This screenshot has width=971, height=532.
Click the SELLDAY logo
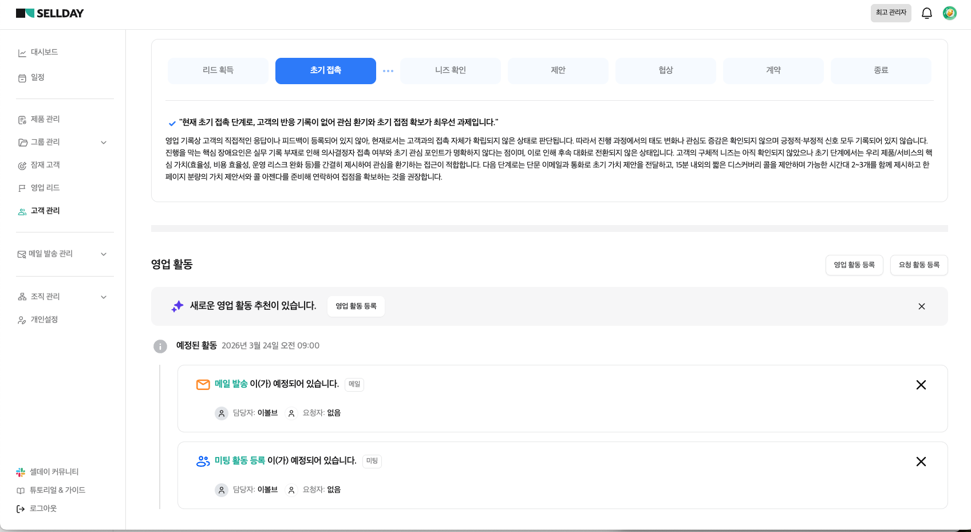(x=50, y=13)
